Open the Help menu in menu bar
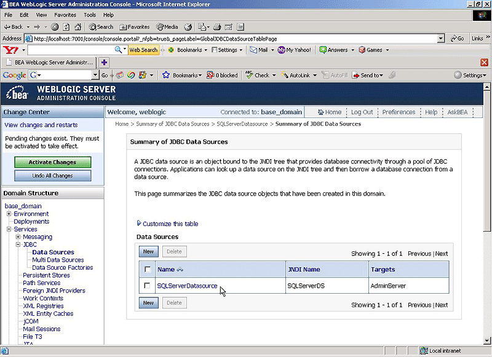 click(108, 15)
